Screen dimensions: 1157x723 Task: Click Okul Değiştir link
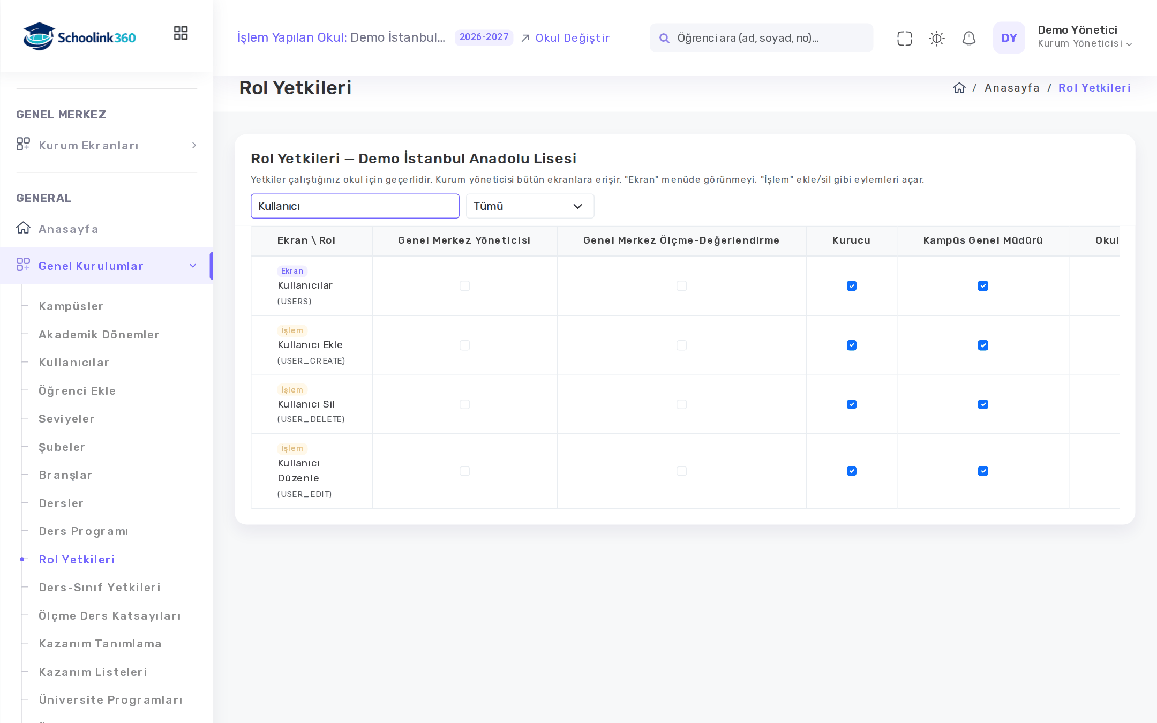572,38
